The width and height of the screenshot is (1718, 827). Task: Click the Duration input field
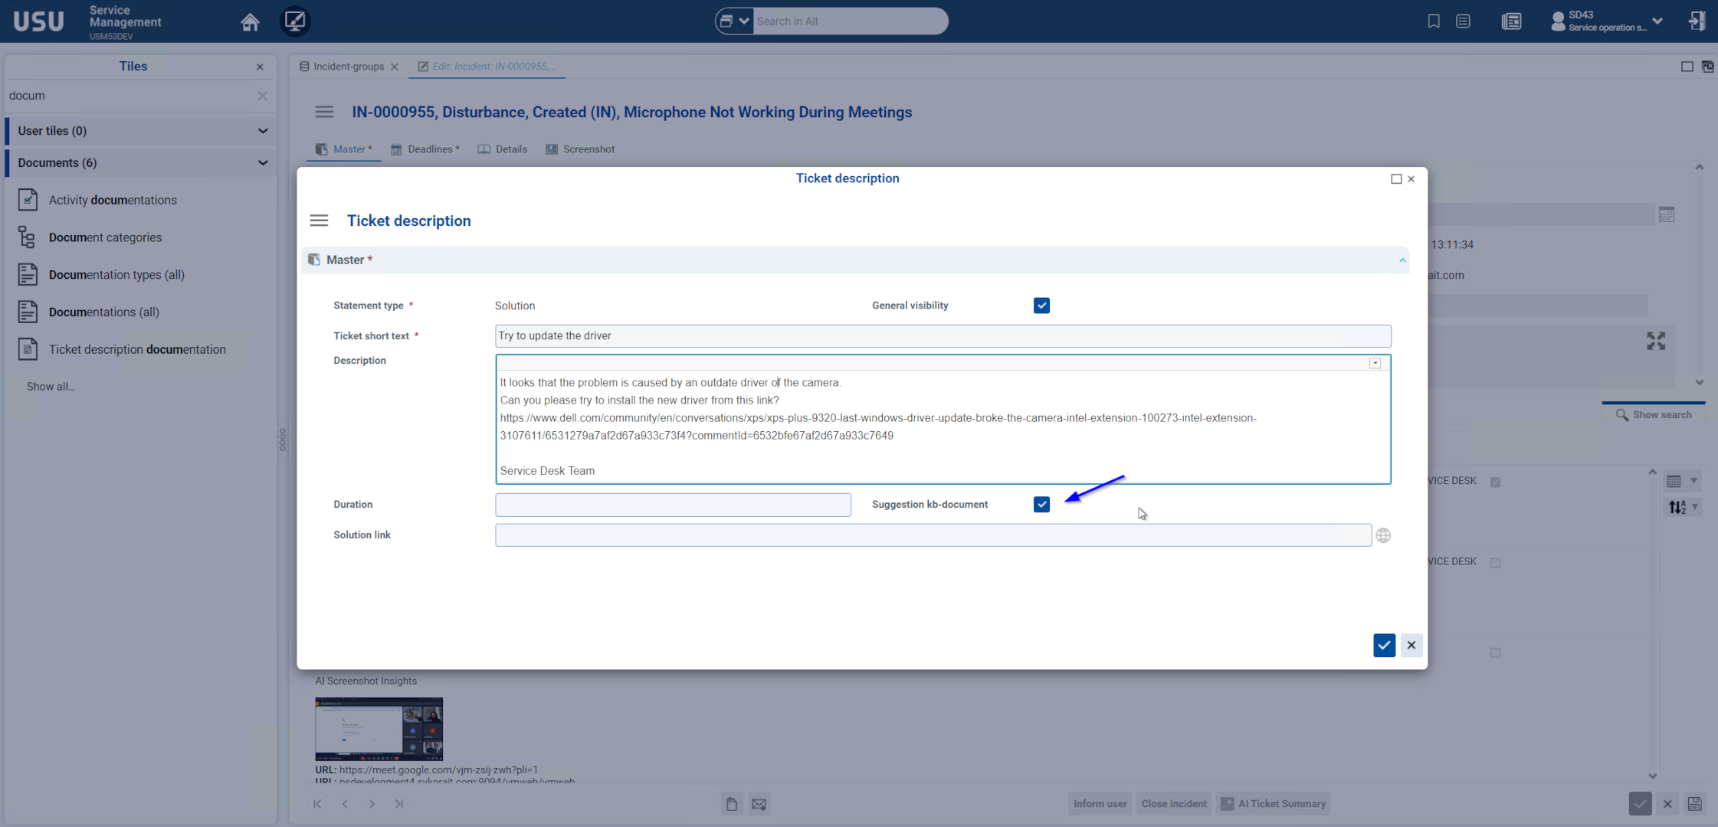[672, 505]
